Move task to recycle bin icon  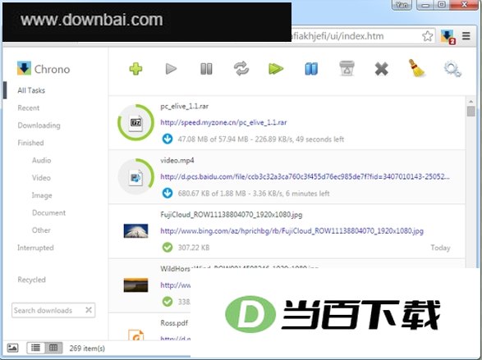point(347,68)
